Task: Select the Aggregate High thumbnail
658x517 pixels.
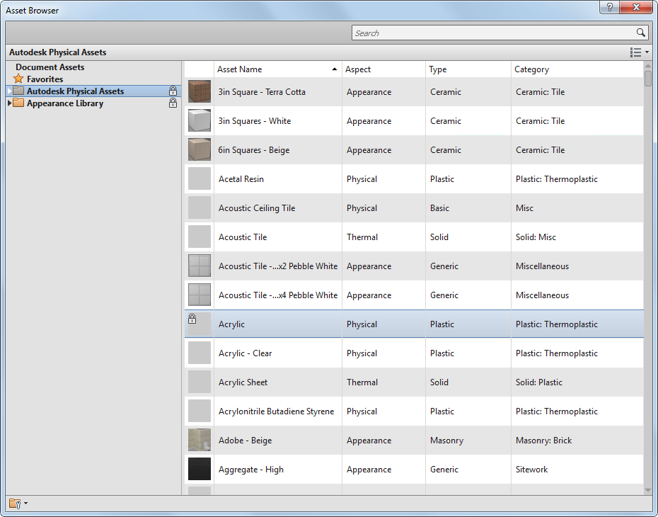Action: click(200, 469)
